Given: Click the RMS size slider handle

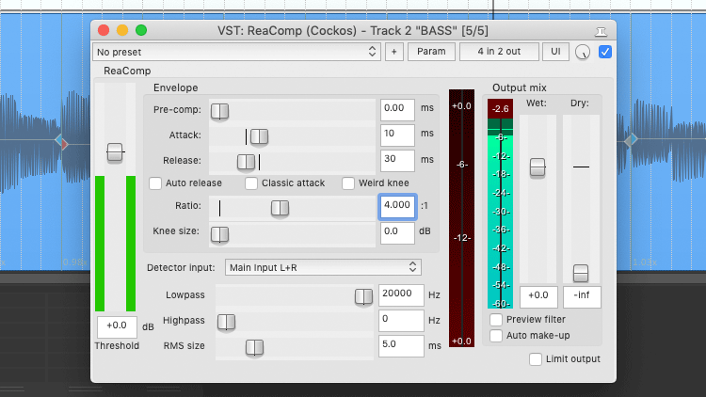Looking at the screenshot, I should click(x=254, y=347).
